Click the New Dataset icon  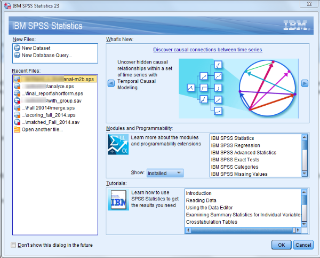(17, 48)
